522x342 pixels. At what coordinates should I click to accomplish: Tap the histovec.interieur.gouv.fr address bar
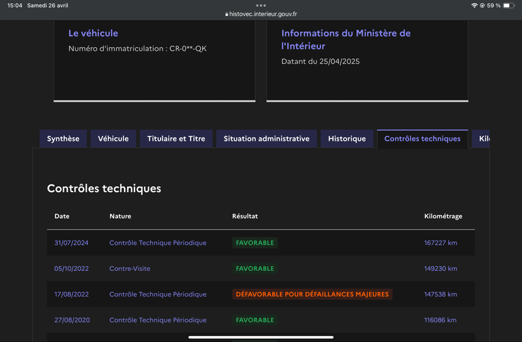[261, 14]
